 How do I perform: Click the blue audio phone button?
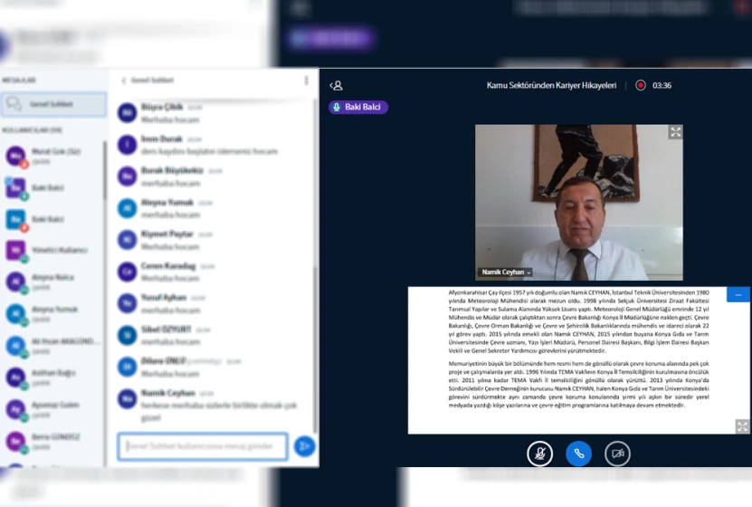[578, 454]
